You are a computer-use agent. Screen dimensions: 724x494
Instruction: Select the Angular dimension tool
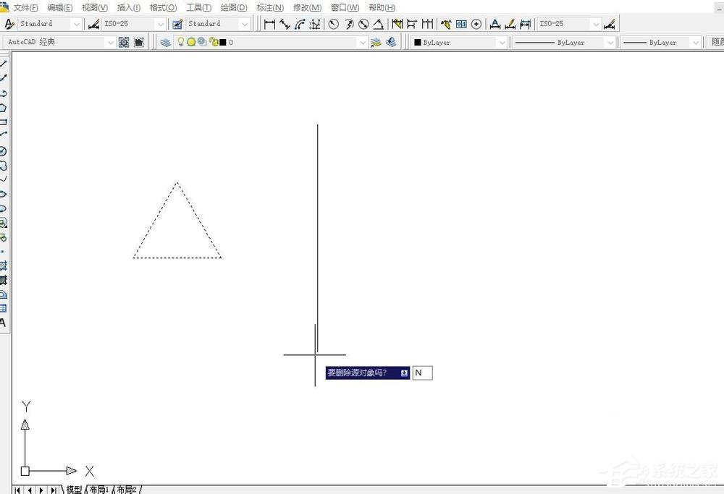click(379, 24)
